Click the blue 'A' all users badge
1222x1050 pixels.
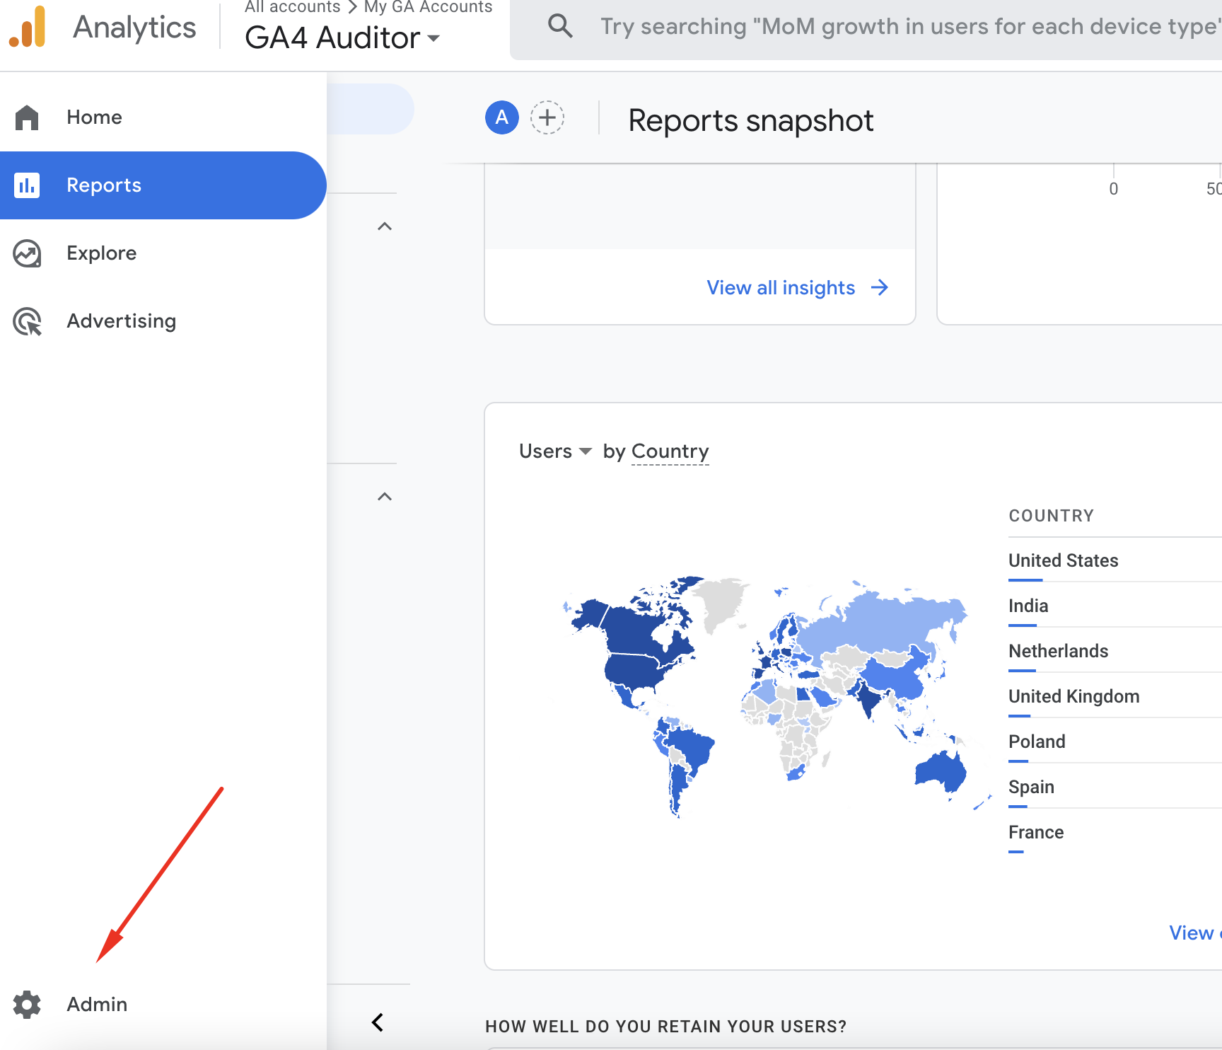[x=502, y=117]
